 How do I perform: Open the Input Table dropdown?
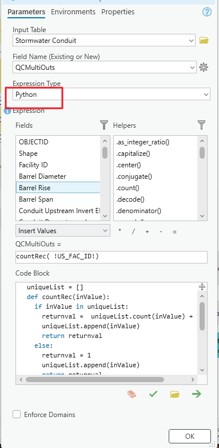[192, 41]
